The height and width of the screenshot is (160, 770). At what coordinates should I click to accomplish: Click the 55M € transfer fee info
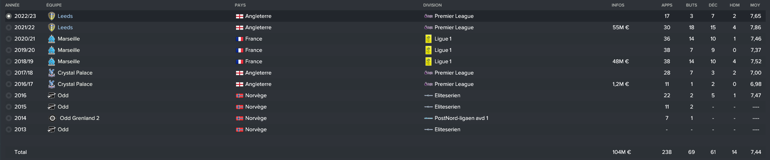(620, 27)
